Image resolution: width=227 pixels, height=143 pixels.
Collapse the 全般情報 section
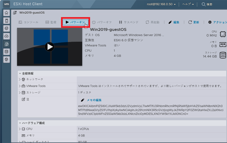20,73
